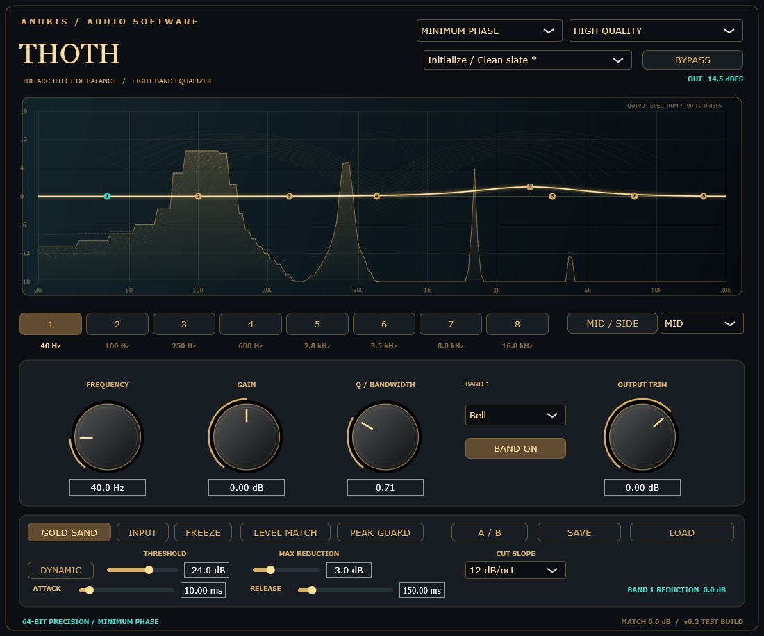This screenshot has width=764, height=636.
Task: Switch to band tab 3
Action: 184,324
